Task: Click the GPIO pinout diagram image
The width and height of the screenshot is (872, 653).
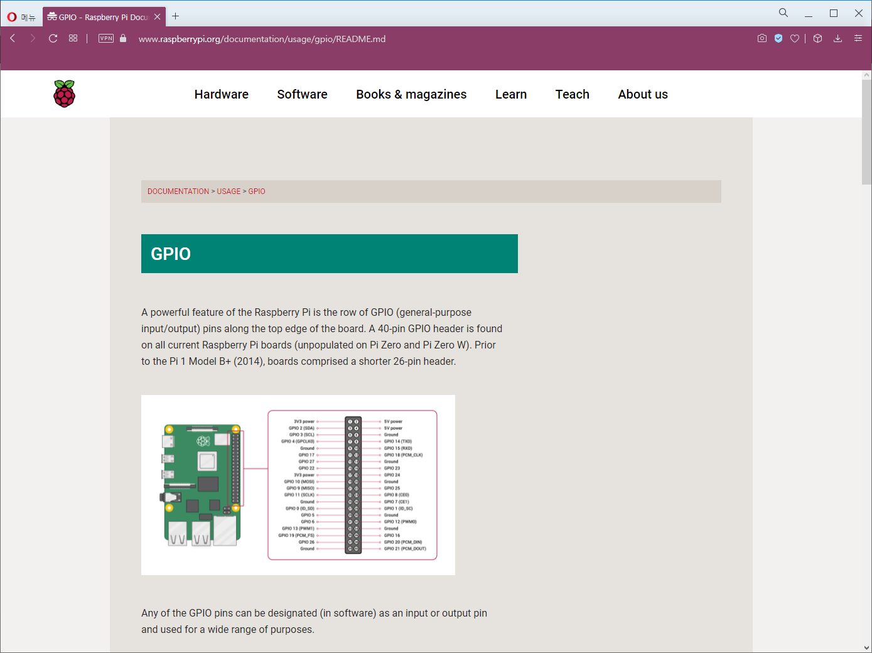Action: coord(298,485)
